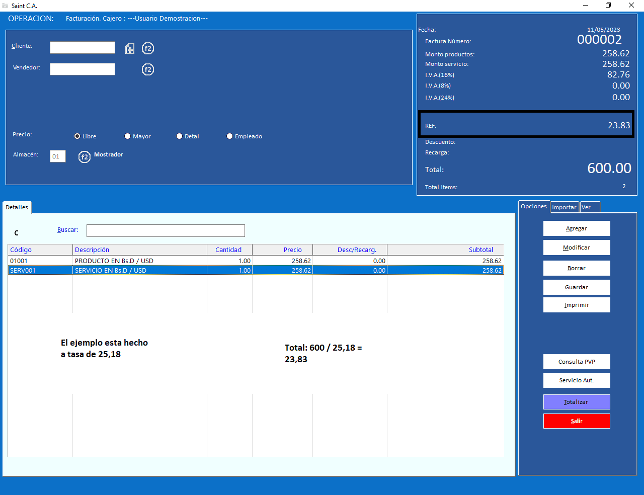Pick the Empleado price radio button
The image size is (644, 495).
point(230,136)
